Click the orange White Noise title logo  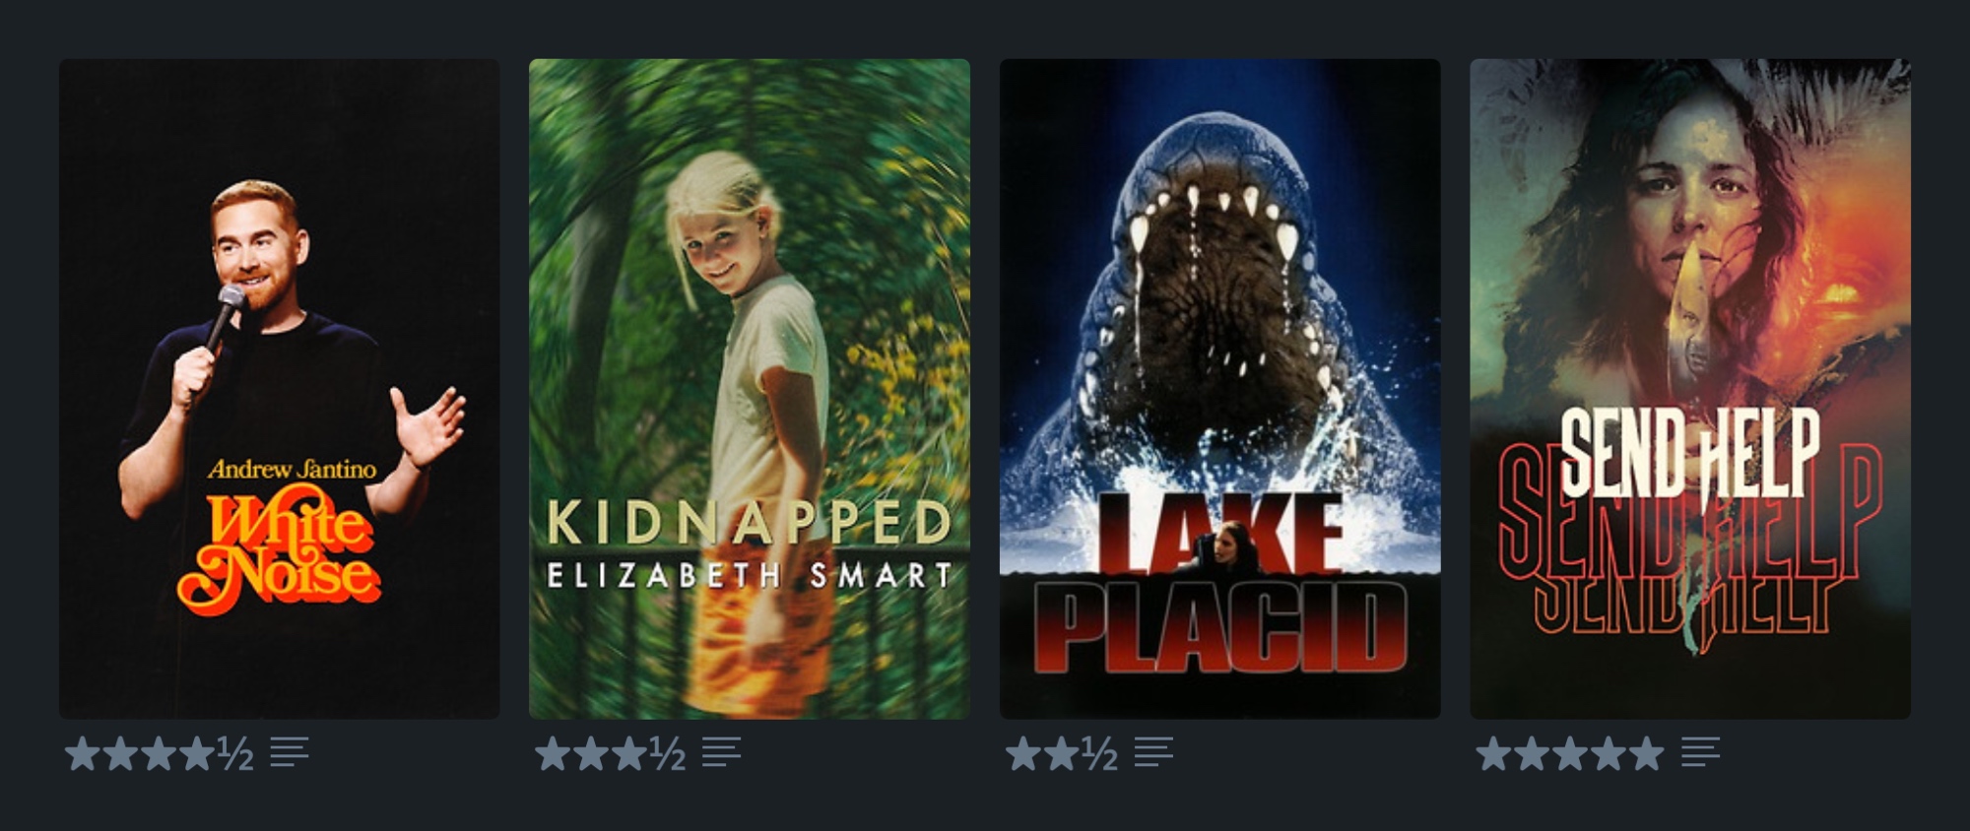[x=279, y=553]
